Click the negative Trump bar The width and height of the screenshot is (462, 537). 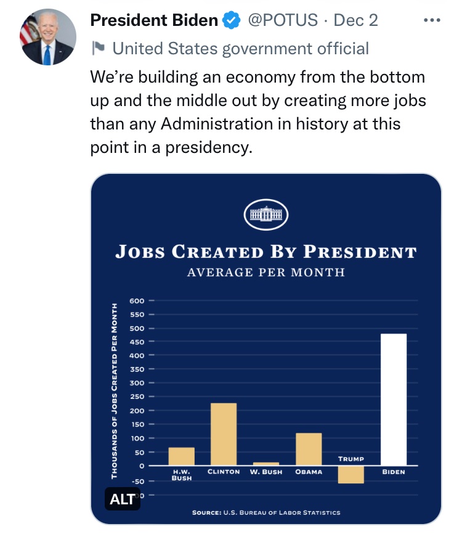click(351, 475)
